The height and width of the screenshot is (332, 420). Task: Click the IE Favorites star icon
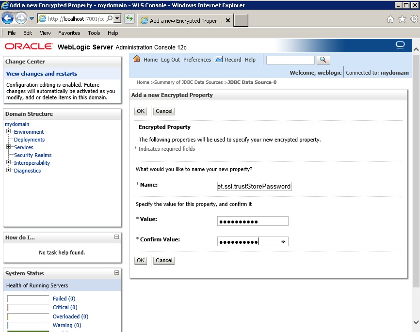[402, 19]
